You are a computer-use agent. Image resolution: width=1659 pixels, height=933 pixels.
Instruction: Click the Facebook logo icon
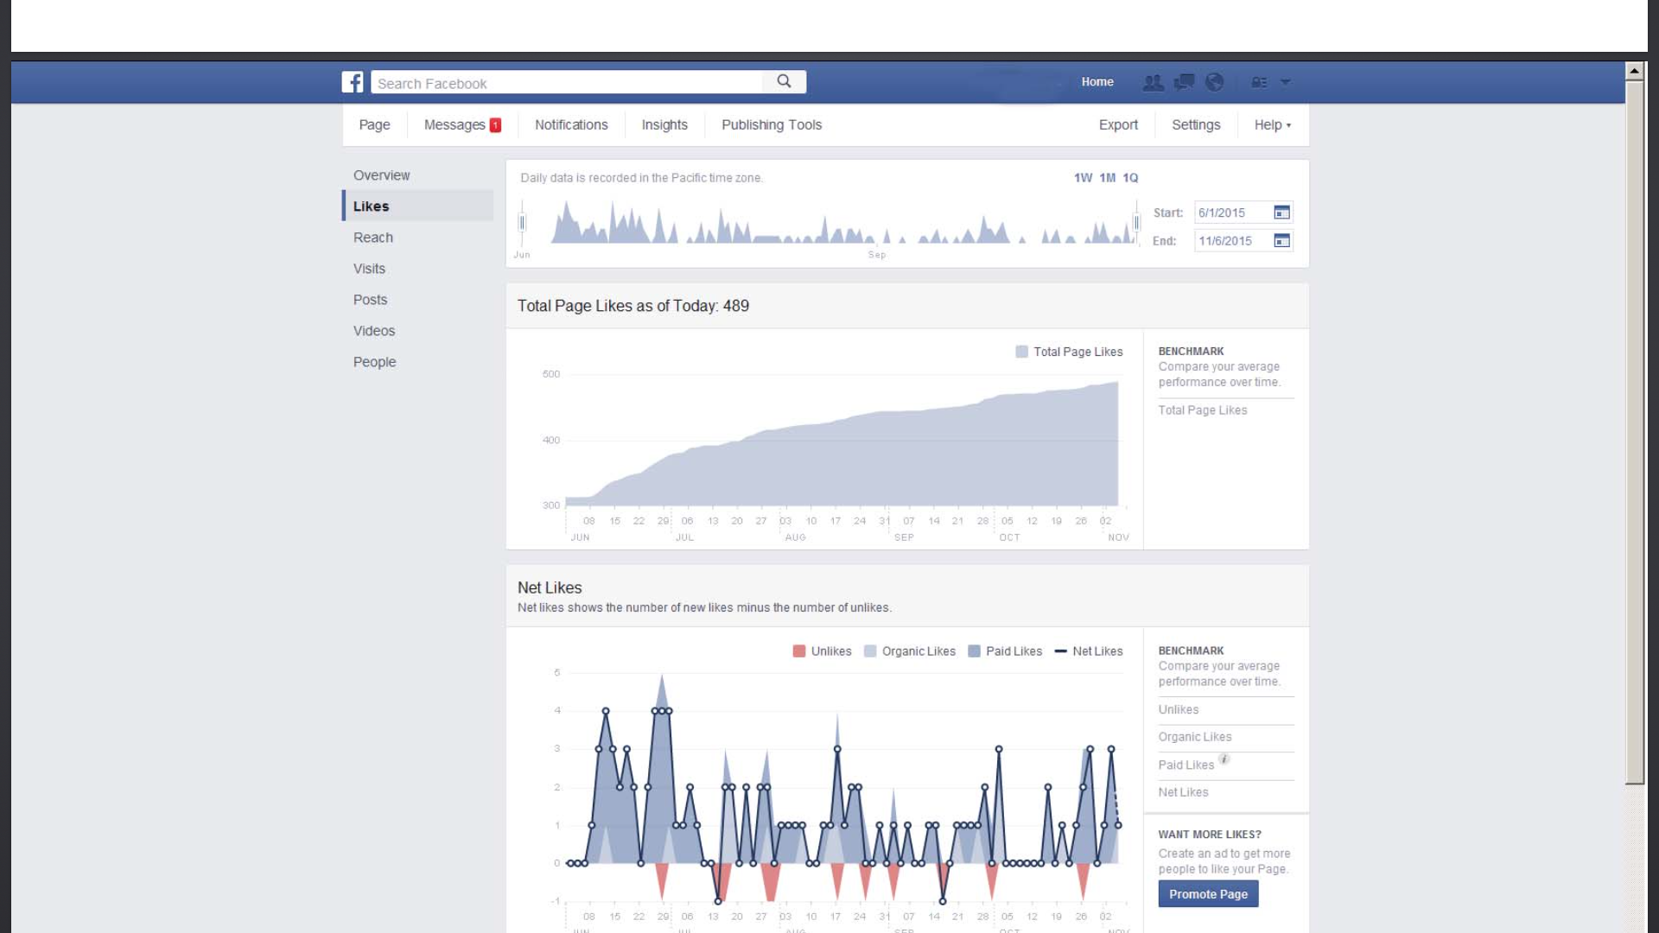pos(353,82)
